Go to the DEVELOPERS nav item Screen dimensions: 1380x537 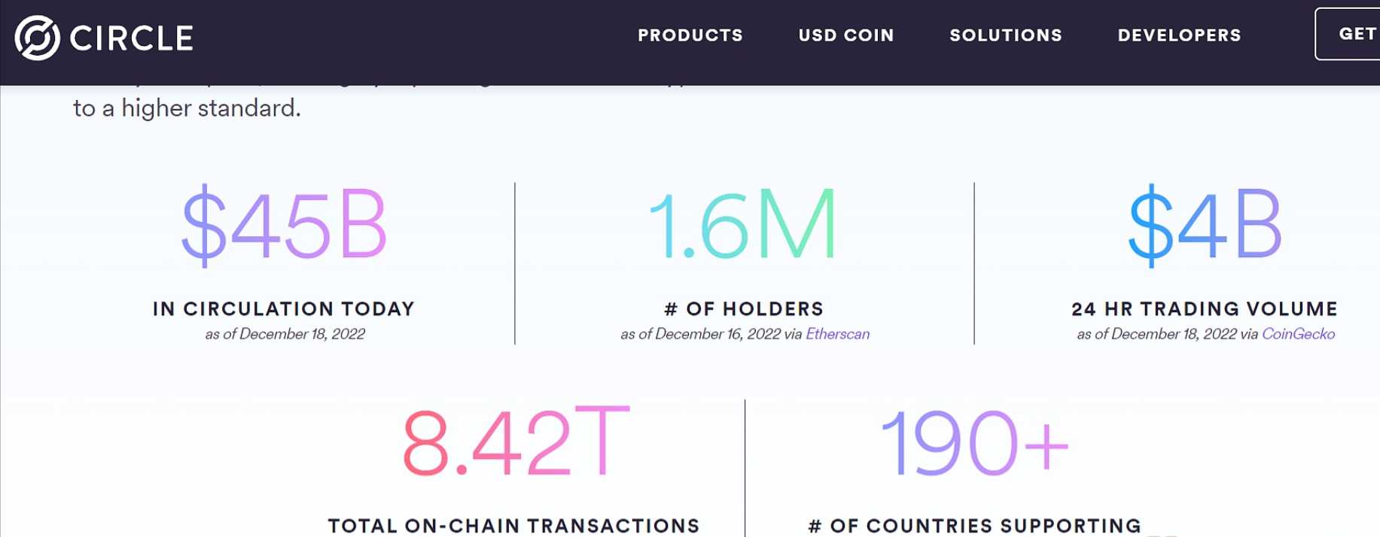point(1179,35)
